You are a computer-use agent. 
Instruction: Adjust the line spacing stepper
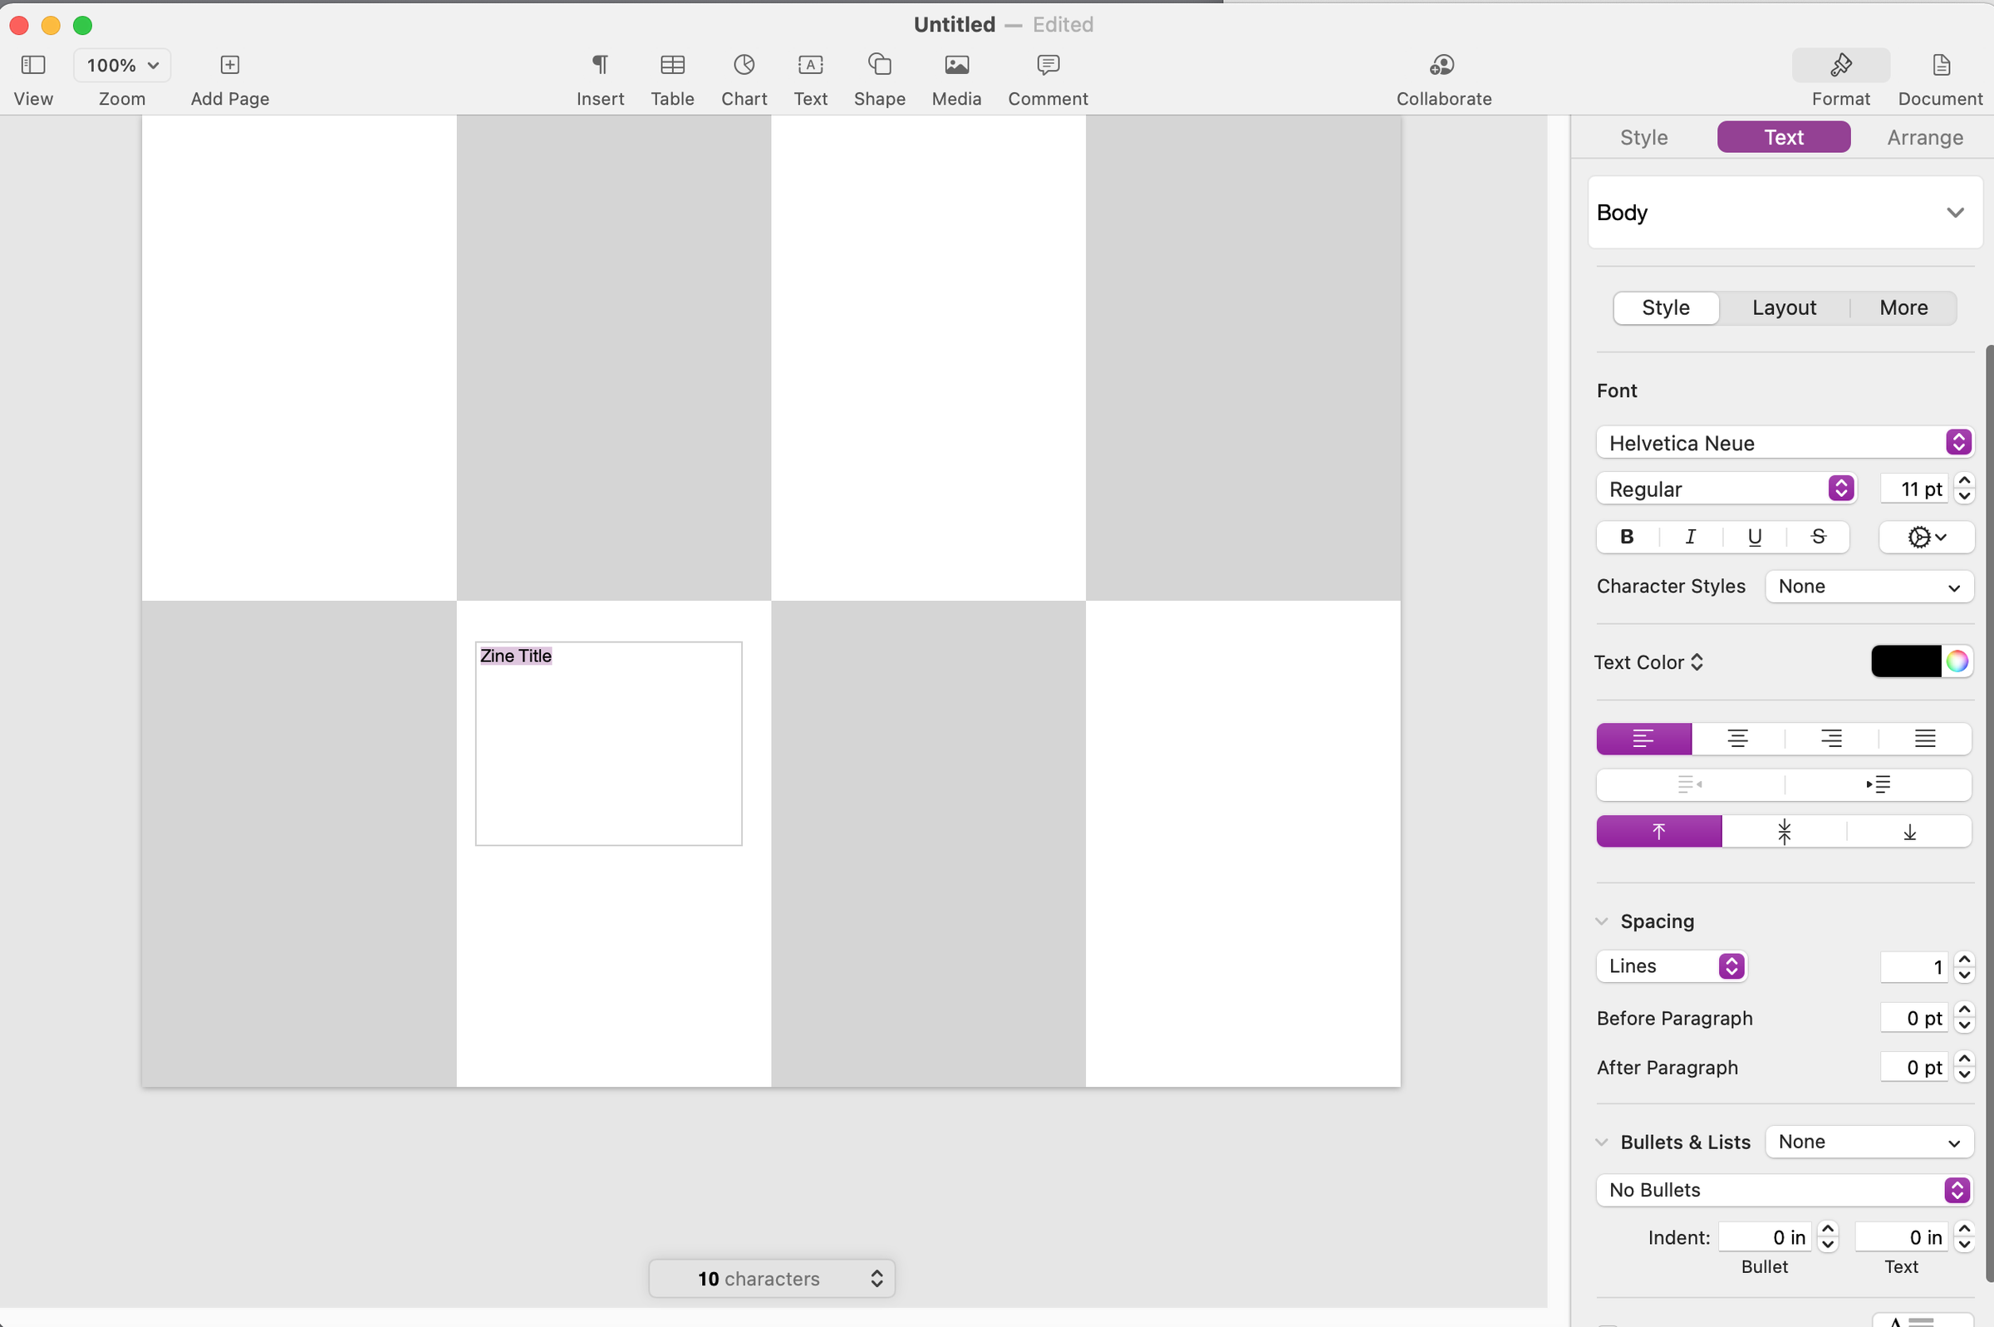pos(1964,966)
